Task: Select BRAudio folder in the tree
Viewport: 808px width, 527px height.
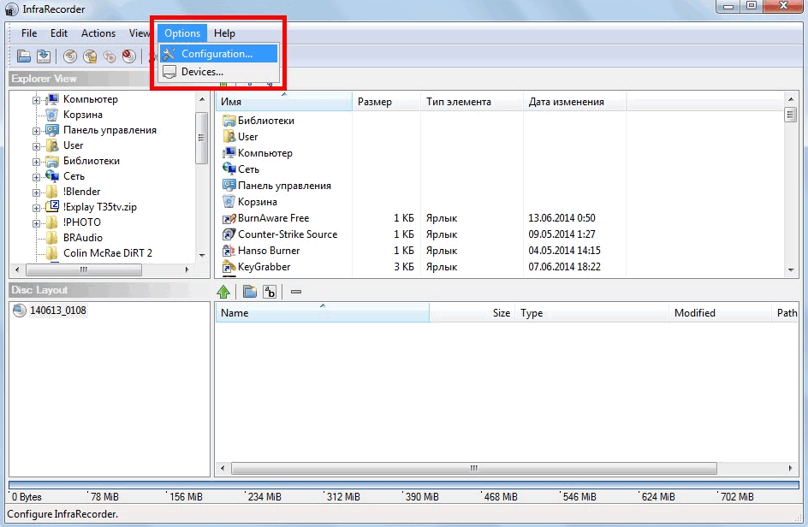Action: [74, 238]
